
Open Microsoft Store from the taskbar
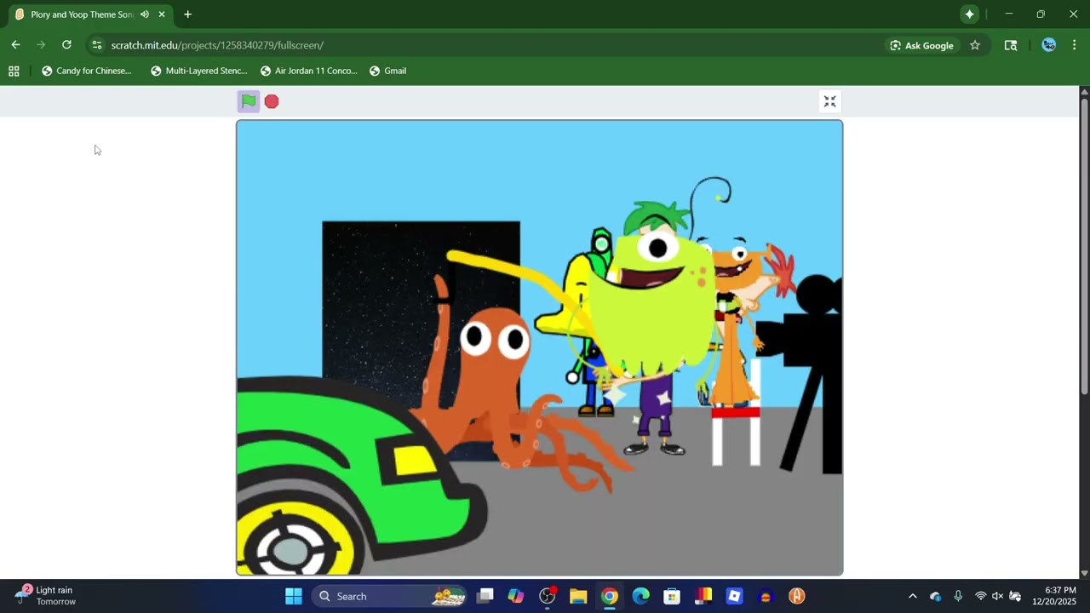coord(672,596)
